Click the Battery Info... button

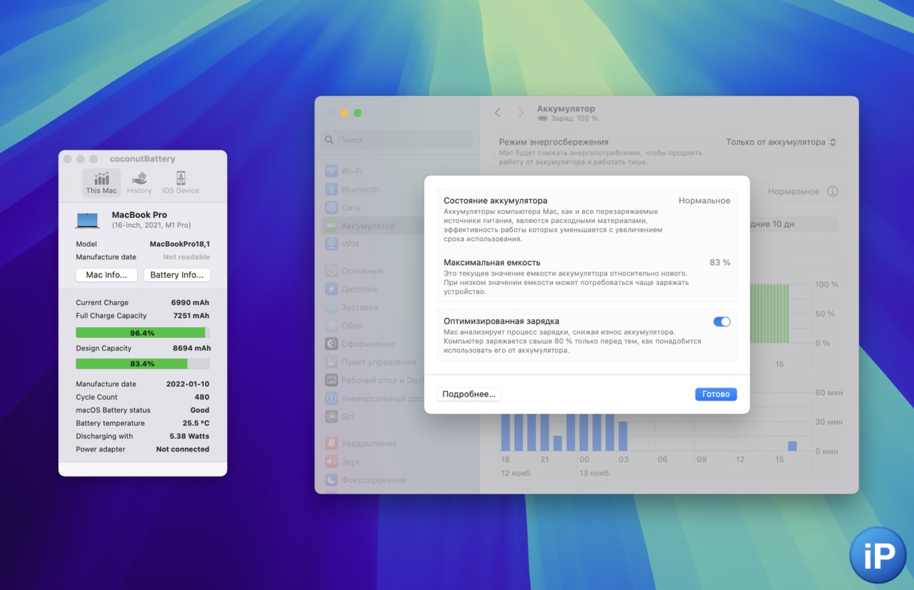tap(177, 275)
